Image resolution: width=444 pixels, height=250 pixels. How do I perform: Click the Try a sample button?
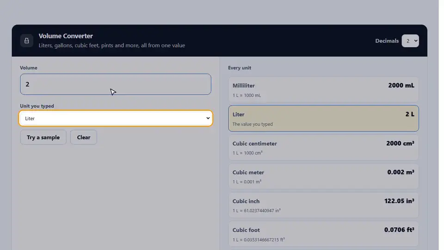pos(43,137)
